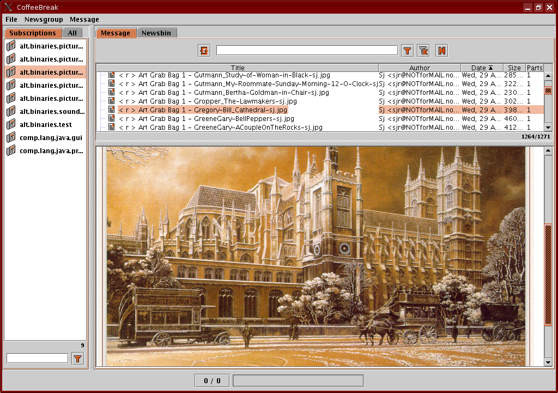This screenshot has width=558, height=393.
Task: Select the highlighted alt.binaries.pictur... newsgroup
Action: [45, 72]
